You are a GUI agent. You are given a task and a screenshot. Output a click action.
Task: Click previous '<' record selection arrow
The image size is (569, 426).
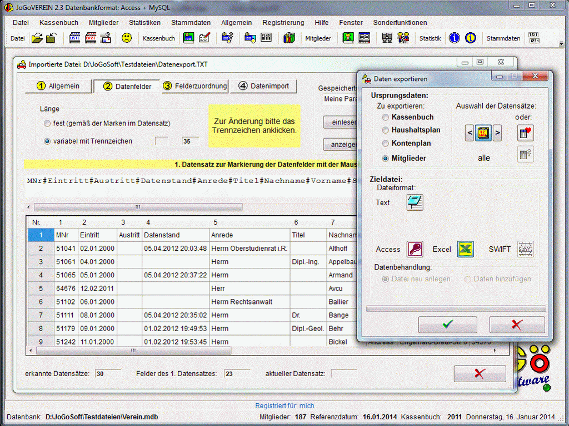pyautogui.click(x=470, y=133)
